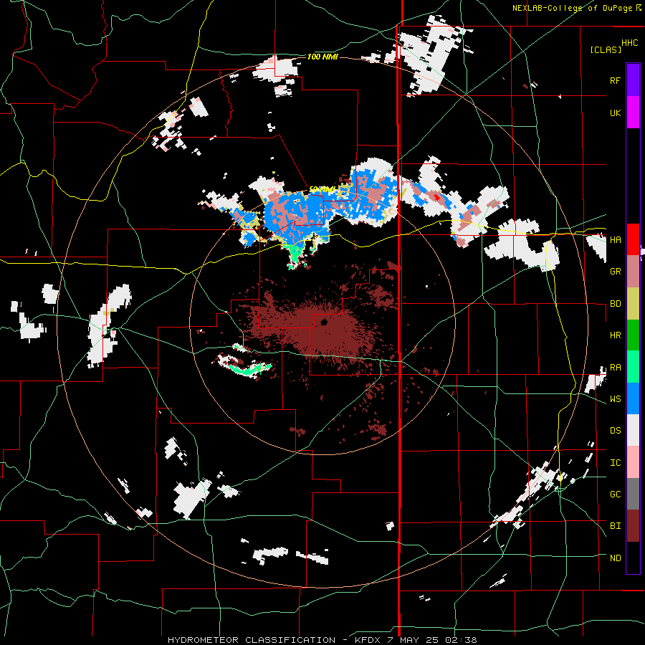Click the ND legend label
This screenshot has width=645, height=645.
click(615, 558)
